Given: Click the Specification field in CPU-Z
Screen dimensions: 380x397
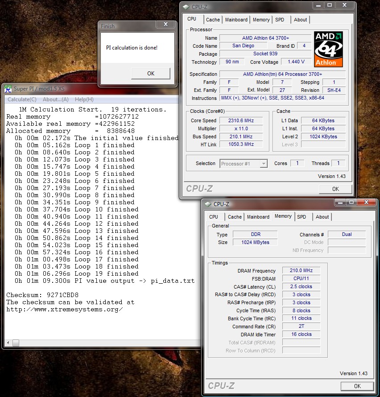Looking at the screenshot, I should coord(282,74).
